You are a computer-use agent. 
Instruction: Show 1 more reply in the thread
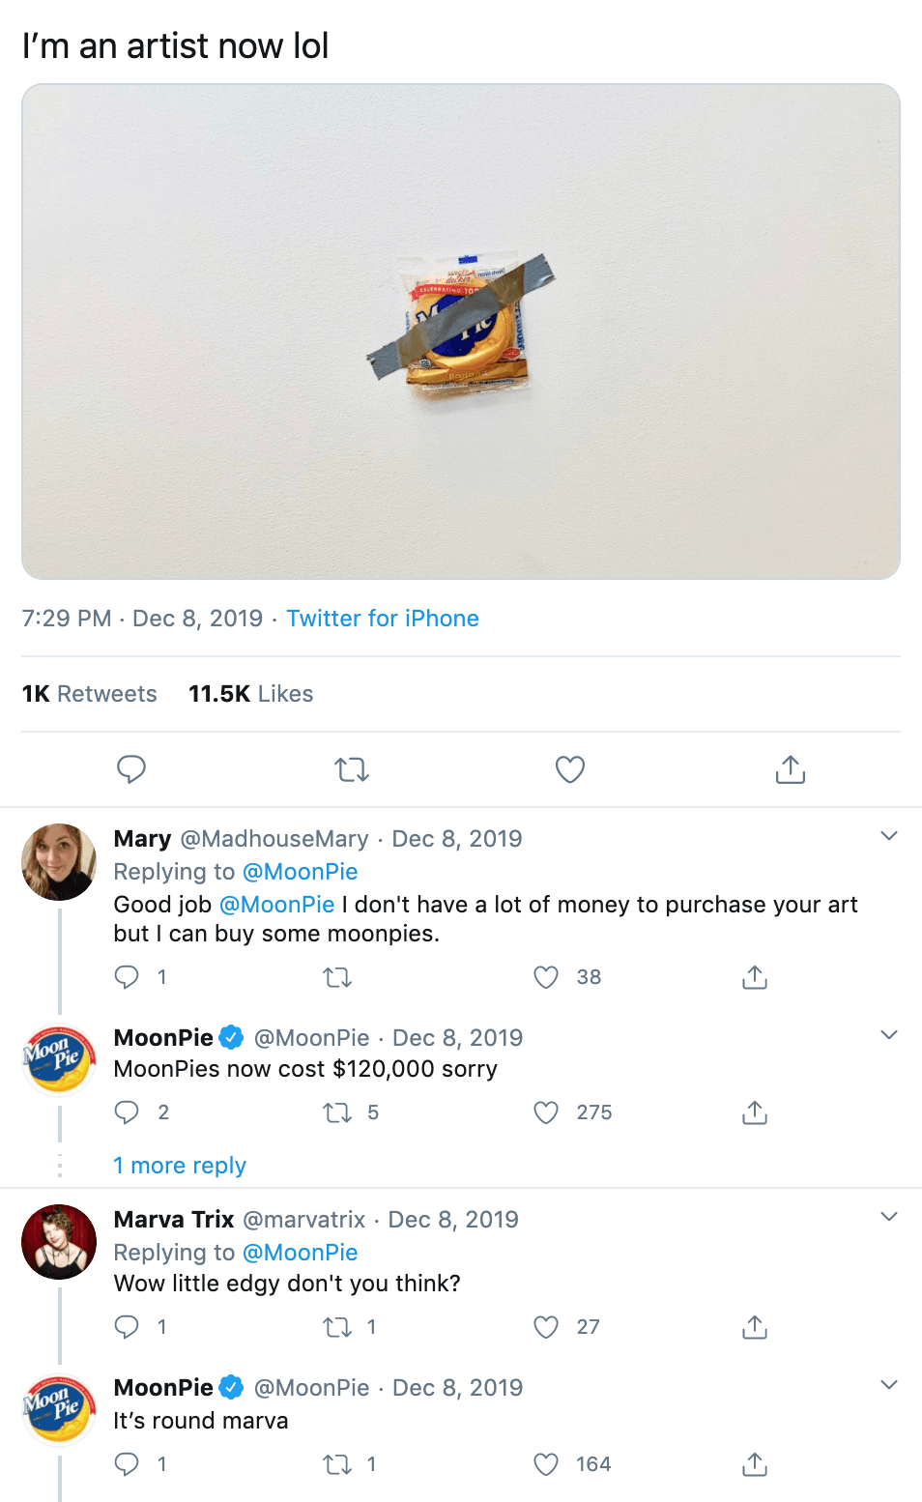pos(180,1165)
